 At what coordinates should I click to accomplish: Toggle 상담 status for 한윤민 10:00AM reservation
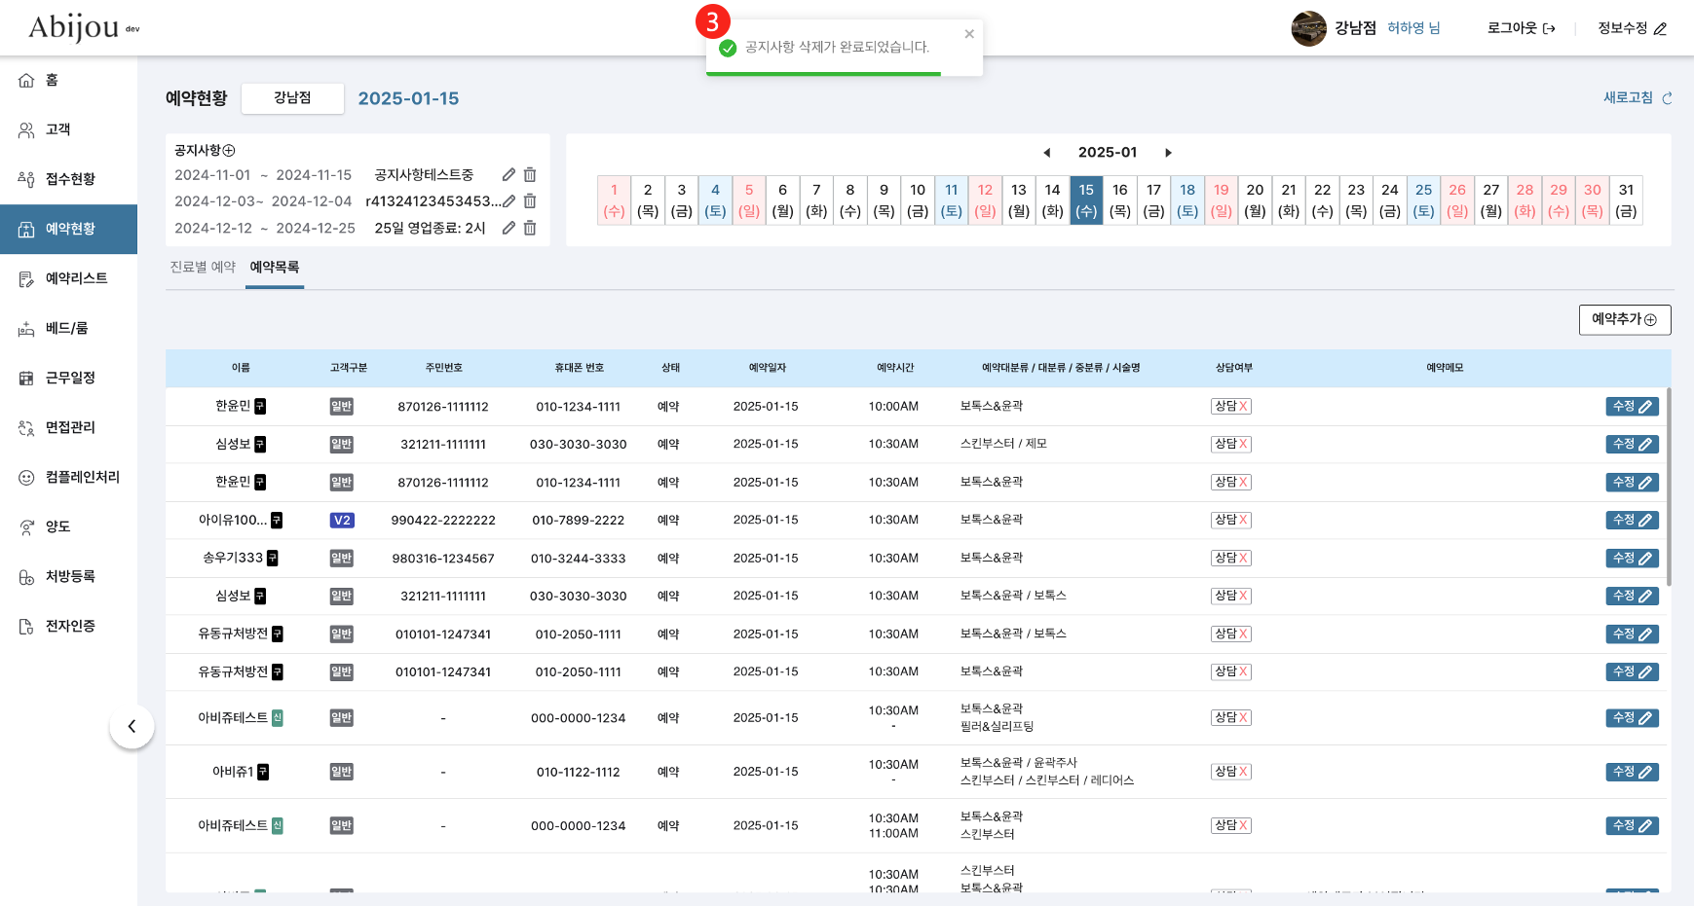point(1230,407)
